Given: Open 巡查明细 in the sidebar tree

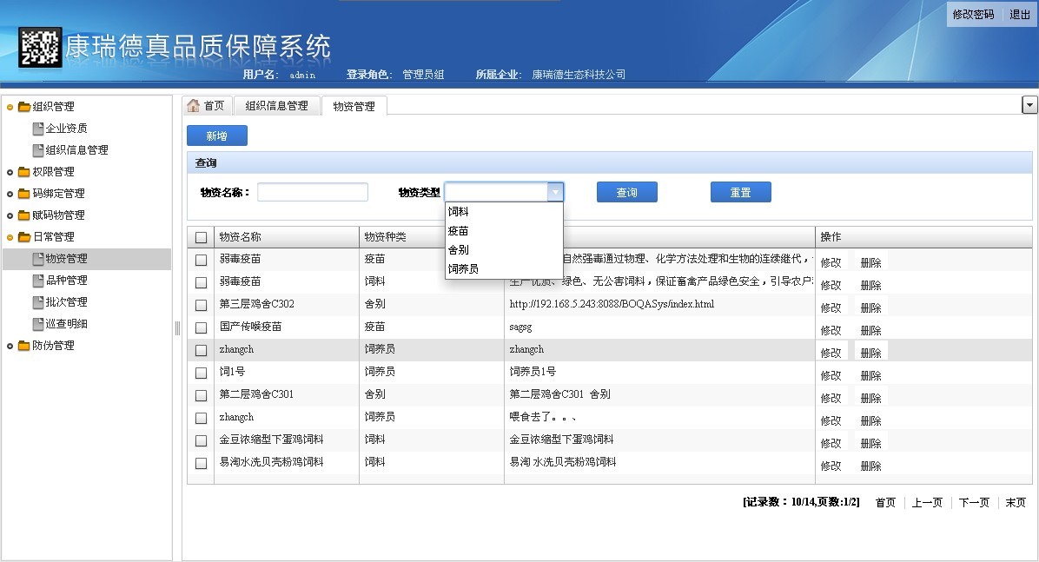Looking at the screenshot, I should (x=66, y=324).
